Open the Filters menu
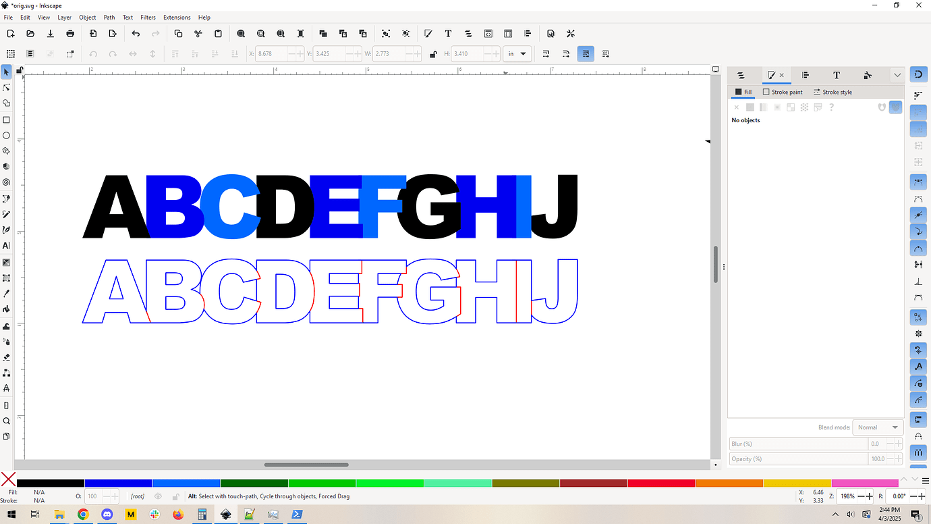 pos(148,17)
